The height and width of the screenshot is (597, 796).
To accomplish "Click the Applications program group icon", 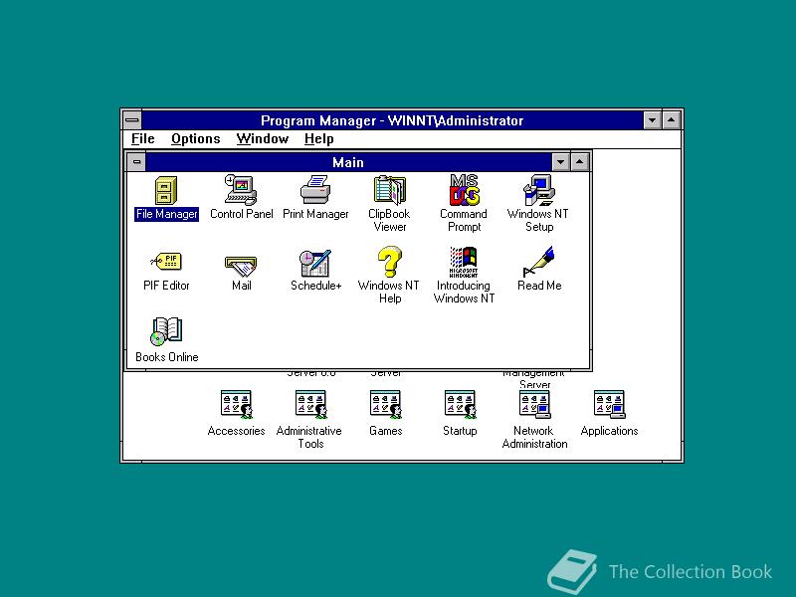I will click(x=609, y=404).
